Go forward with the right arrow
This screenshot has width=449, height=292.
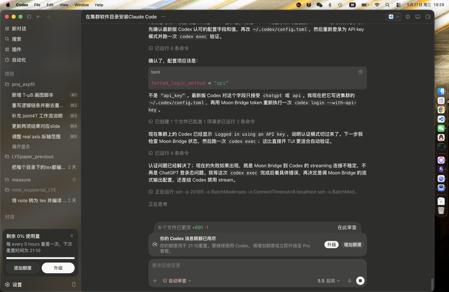(x=48, y=17)
